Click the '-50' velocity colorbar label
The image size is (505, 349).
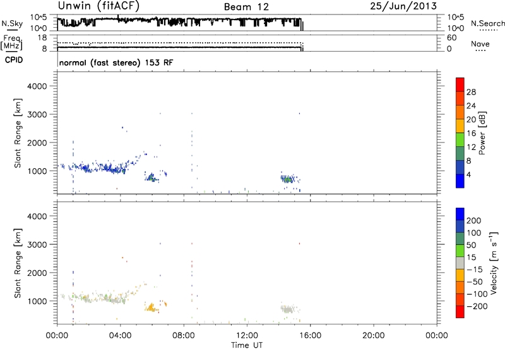(x=475, y=282)
